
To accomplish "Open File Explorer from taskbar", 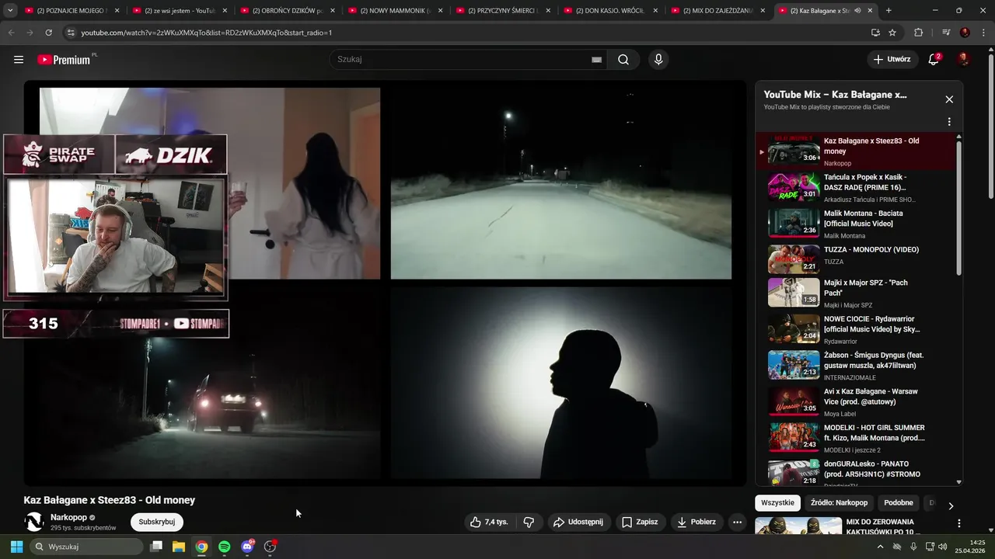I will pos(178,547).
